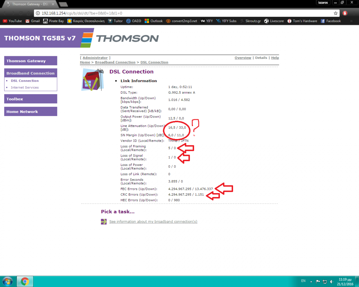Show hidden tray icons arrow
The height and width of the screenshot is (287, 359).
311,281
